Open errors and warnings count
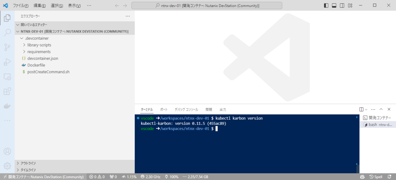The width and height of the screenshot is (396, 180). 97,177
